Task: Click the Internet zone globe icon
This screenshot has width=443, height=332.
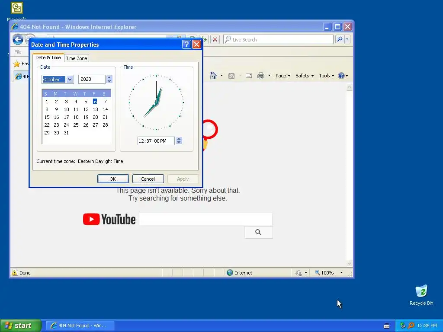Action: [x=230, y=273]
